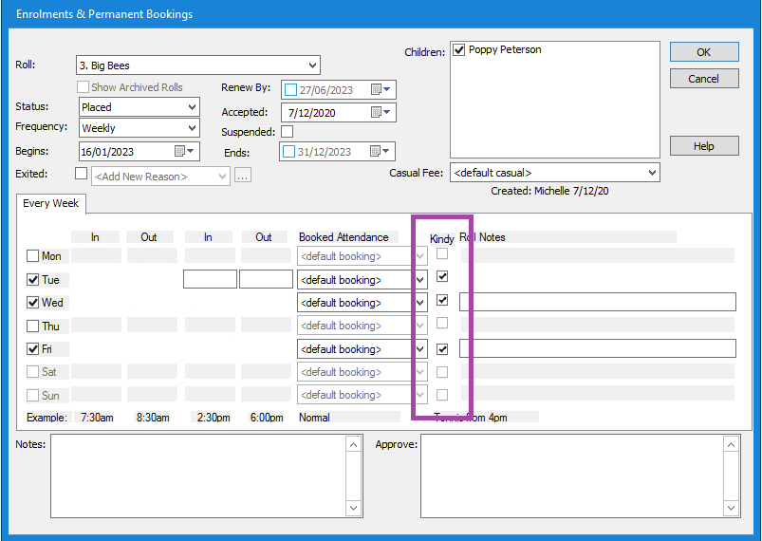The height and width of the screenshot is (541, 762).
Task: Click the ellipsis button beside exit reason
Action: coord(243,176)
